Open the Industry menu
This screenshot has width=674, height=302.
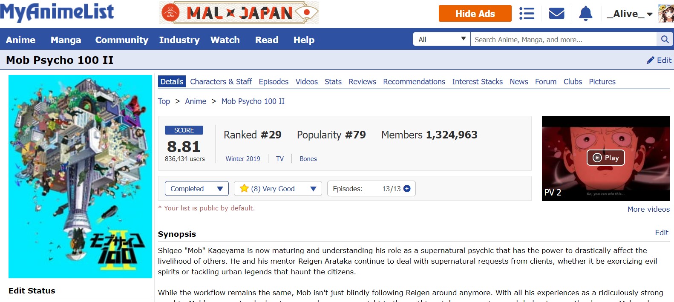coord(179,40)
